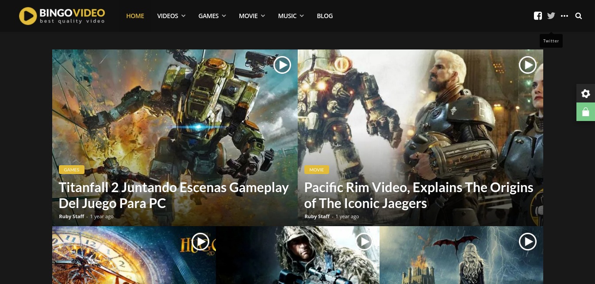Play the clock artwork video
The width and height of the screenshot is (595, 284).
click(x=200, y=242)
